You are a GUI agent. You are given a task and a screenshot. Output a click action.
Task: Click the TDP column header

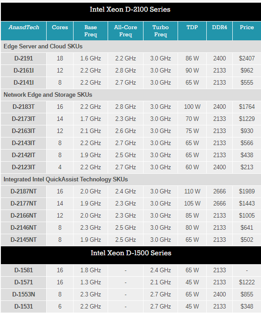[192, 31]
